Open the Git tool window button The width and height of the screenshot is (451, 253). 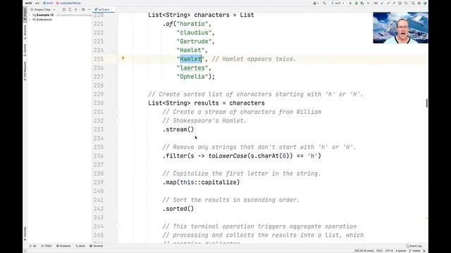pos(33,246)
